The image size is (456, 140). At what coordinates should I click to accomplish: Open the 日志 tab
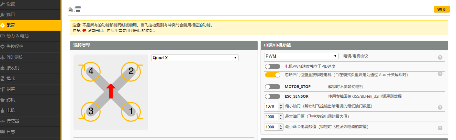30,132
